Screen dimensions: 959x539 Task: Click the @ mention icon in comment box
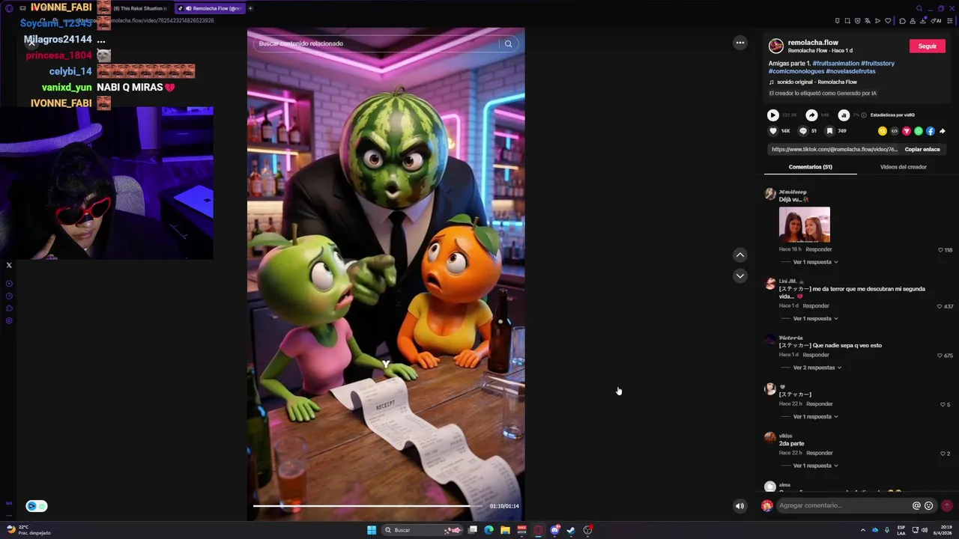coord(916,505)
